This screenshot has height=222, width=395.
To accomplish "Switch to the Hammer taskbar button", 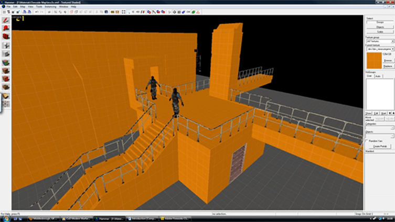I will [x=109, y=219].
